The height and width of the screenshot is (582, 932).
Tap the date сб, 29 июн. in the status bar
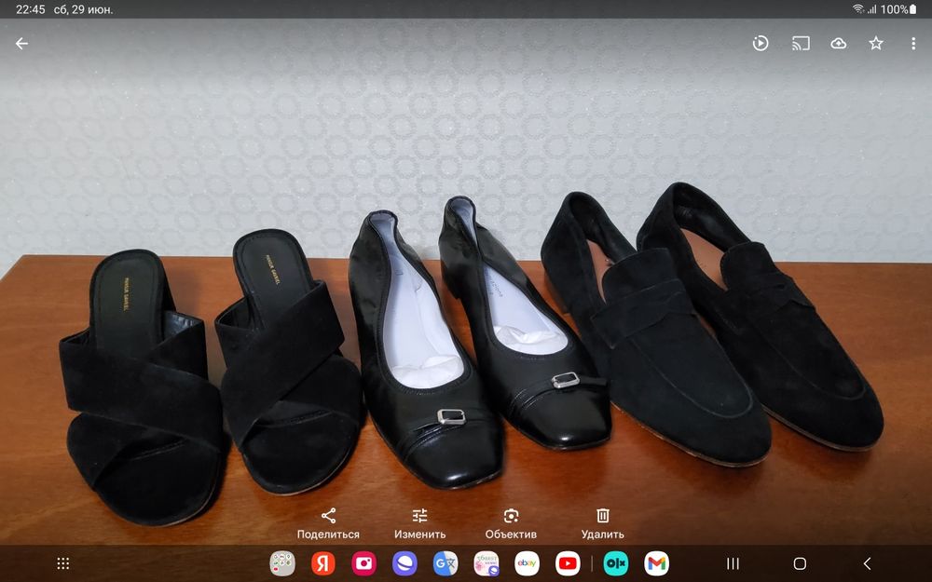point(83,9)
